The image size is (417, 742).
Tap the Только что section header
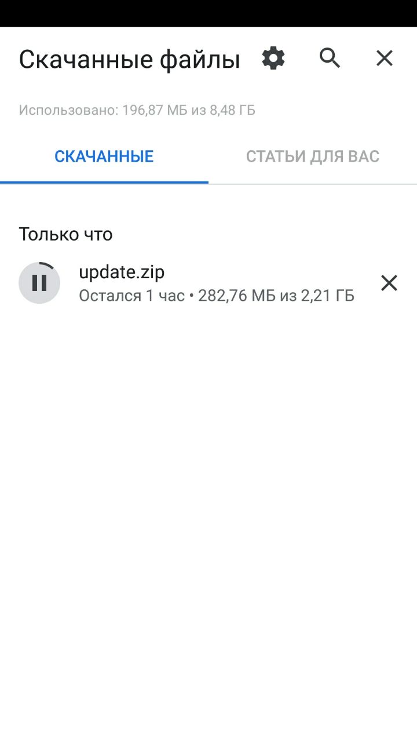point(65,234)
